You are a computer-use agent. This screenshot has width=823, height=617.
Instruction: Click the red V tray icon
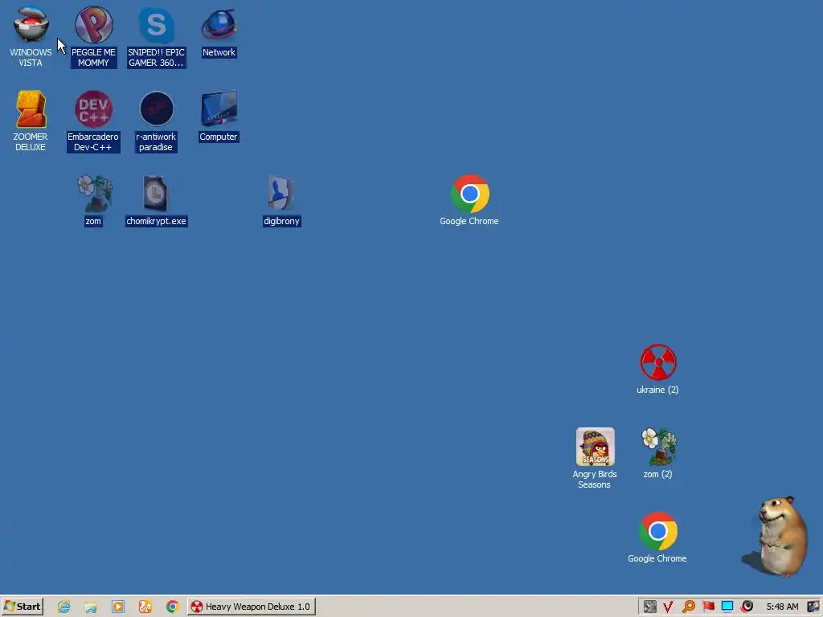tap(668, 607)
